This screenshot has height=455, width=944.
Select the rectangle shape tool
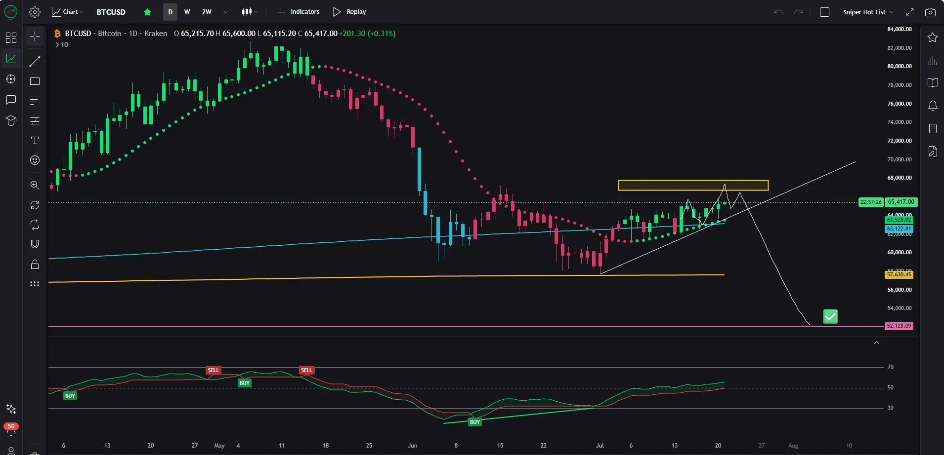(35, 81)
